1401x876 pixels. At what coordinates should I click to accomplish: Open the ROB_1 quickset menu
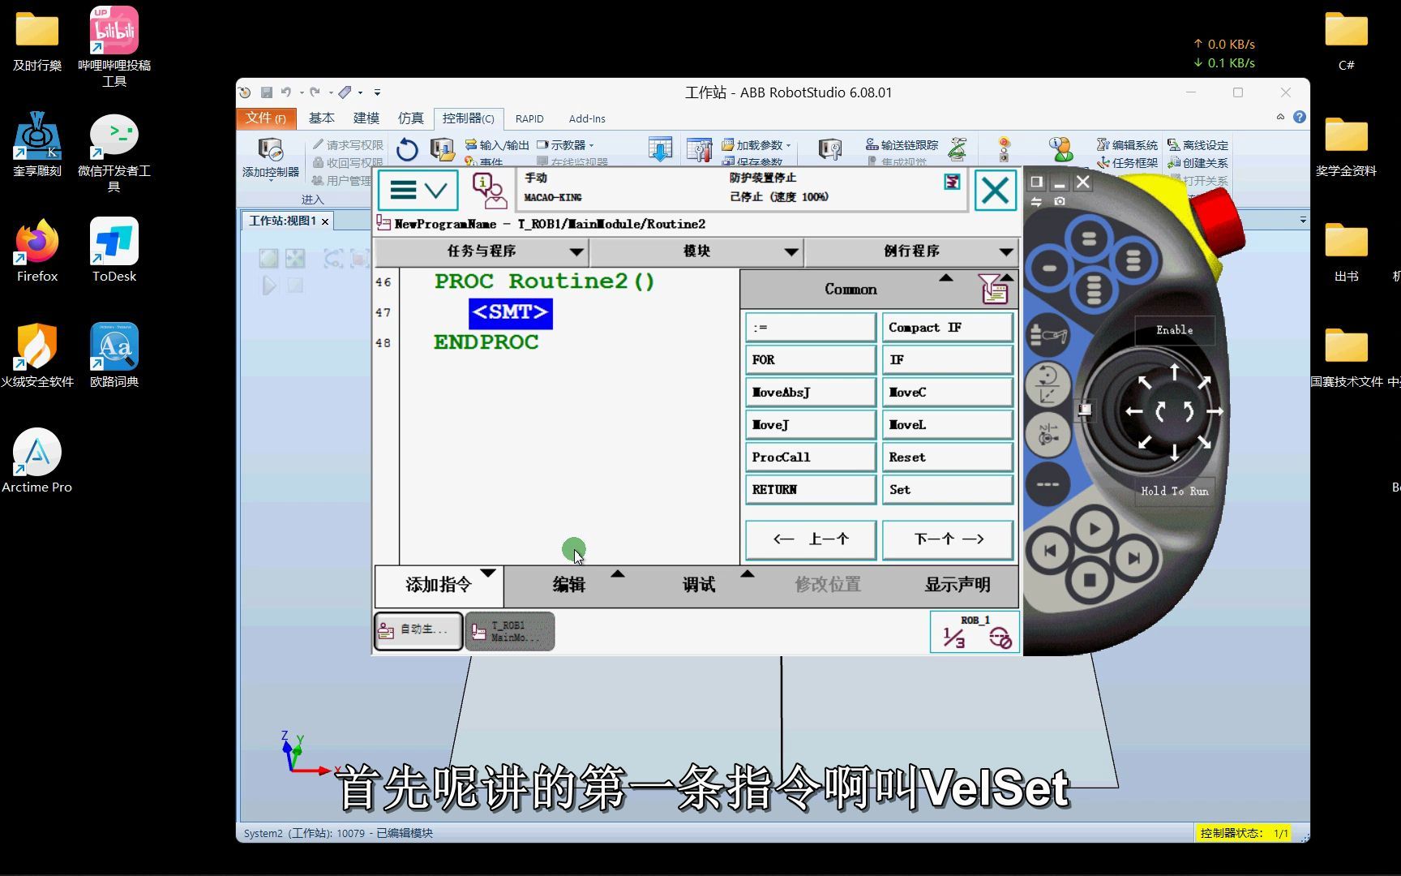click(x=975, y=631)
